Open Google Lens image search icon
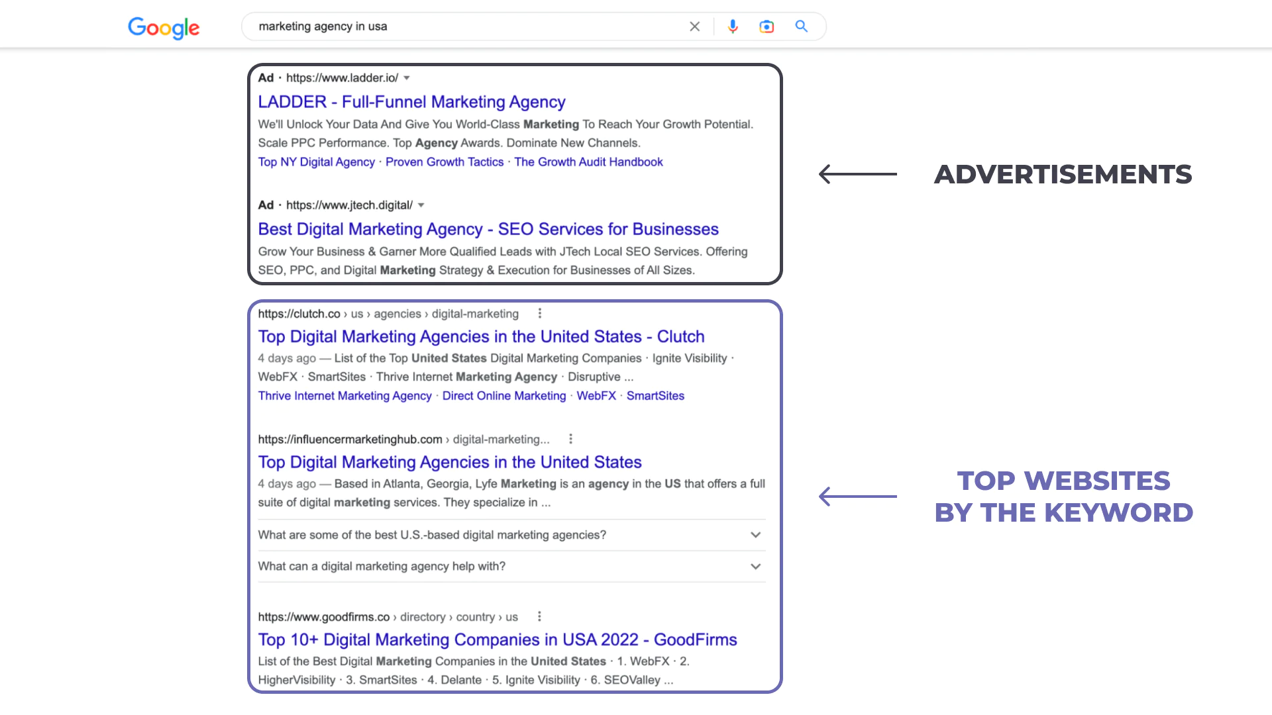This screenshot has height=715, width=1272. tap(767, 26)
